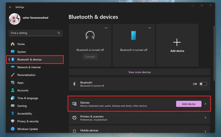The height and width of the screenshot is (137, 221).
Task: Expand the Printers & scanners chevron
Action: point(205,118)
